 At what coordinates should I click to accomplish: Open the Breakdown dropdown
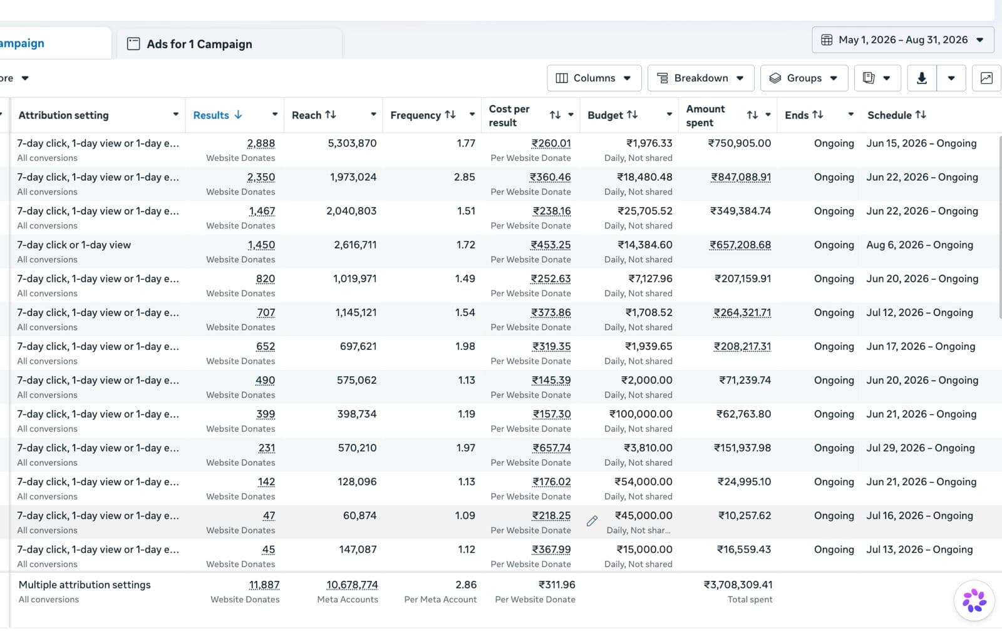(701, 78)
